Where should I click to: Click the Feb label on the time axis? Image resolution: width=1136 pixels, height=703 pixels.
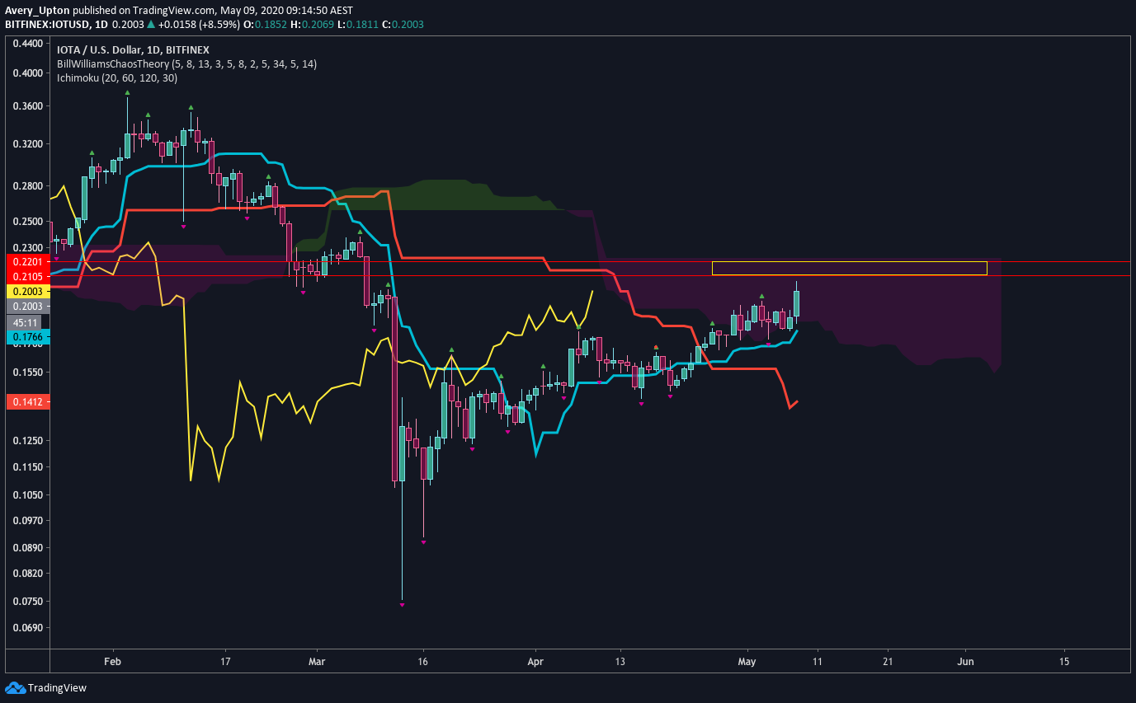pos(113,662)
